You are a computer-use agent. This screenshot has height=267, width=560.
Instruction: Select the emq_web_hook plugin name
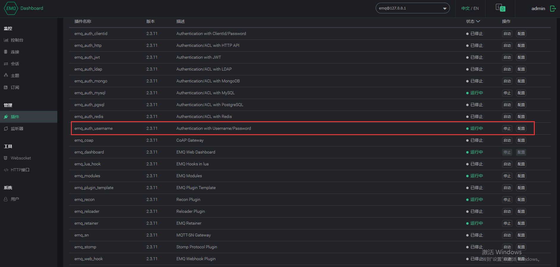88,259
